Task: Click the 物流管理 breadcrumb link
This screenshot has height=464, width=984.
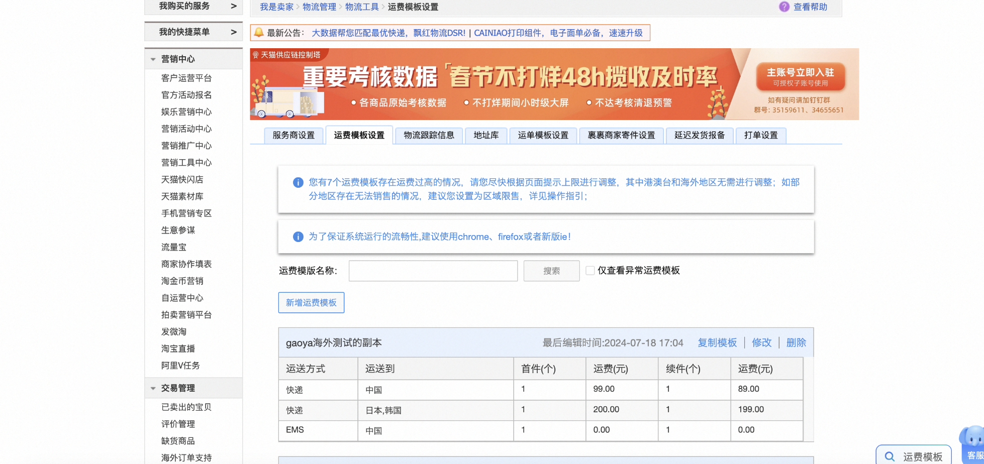Action: click(319, 7)
